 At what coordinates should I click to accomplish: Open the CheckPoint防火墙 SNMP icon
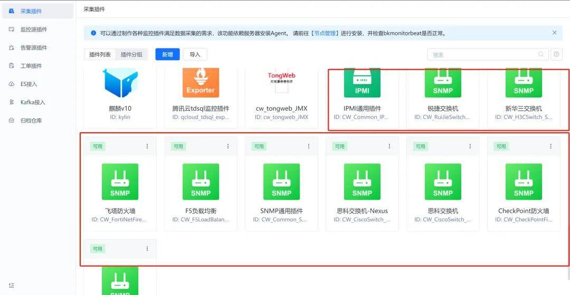[x=524, y=181]
